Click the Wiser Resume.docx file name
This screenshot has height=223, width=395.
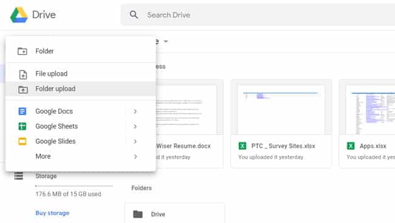pyautogui.click(x=184, y=146)
